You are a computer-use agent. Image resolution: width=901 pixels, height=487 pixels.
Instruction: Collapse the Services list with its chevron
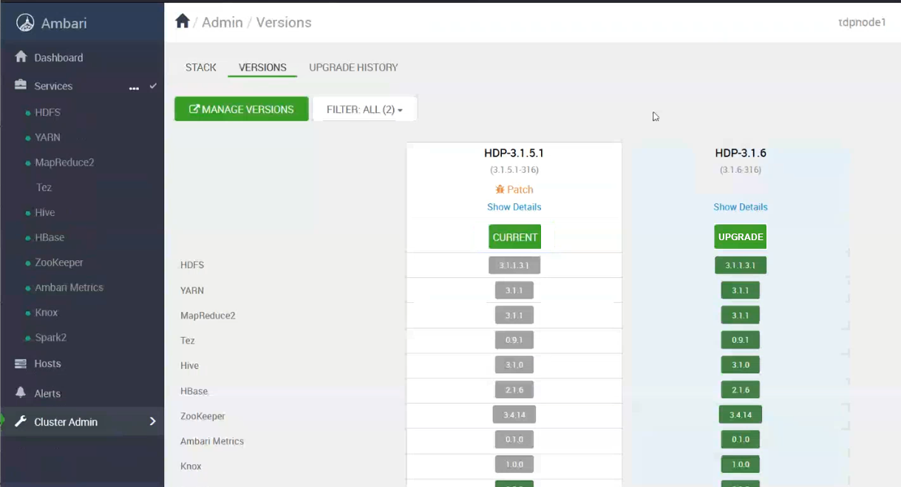(x=153, y=86)
